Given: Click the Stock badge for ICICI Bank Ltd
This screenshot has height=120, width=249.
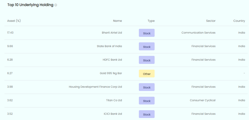Looking at the screenshot, I should click(147, 114).
